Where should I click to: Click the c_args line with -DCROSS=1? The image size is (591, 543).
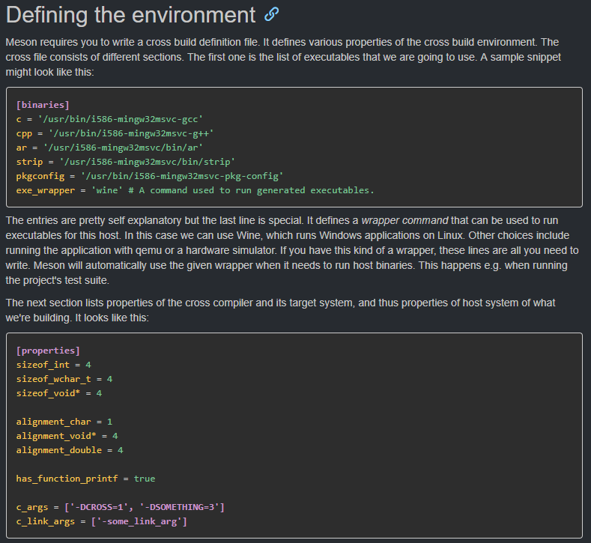(x=120, y=507)
